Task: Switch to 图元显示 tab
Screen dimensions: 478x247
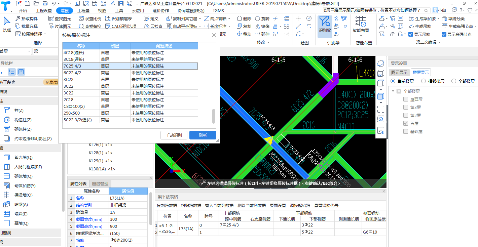Action: click(x=399, y=72)
